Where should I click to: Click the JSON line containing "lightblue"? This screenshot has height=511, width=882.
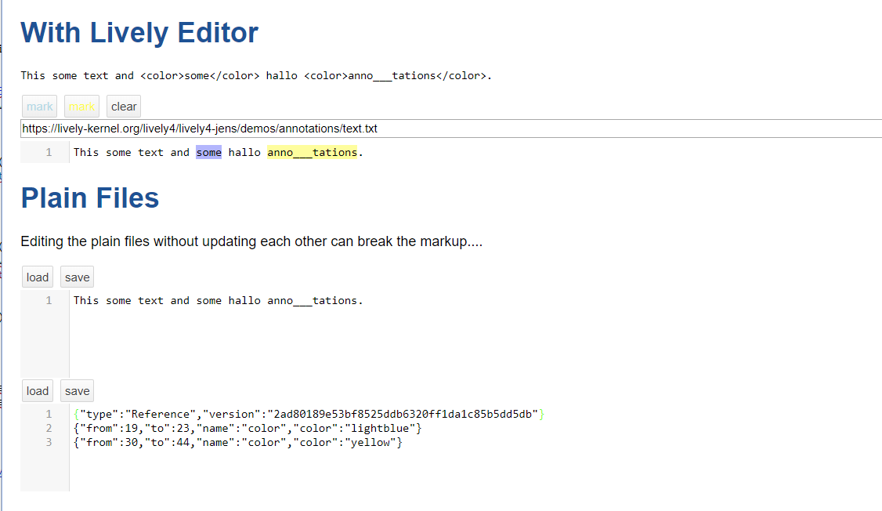click(x=248, y=429)
